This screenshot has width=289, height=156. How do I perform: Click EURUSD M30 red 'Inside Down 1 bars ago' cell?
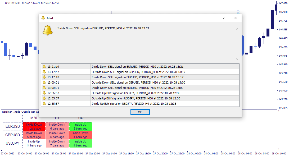pyautogui.click(x=34, y=127)
